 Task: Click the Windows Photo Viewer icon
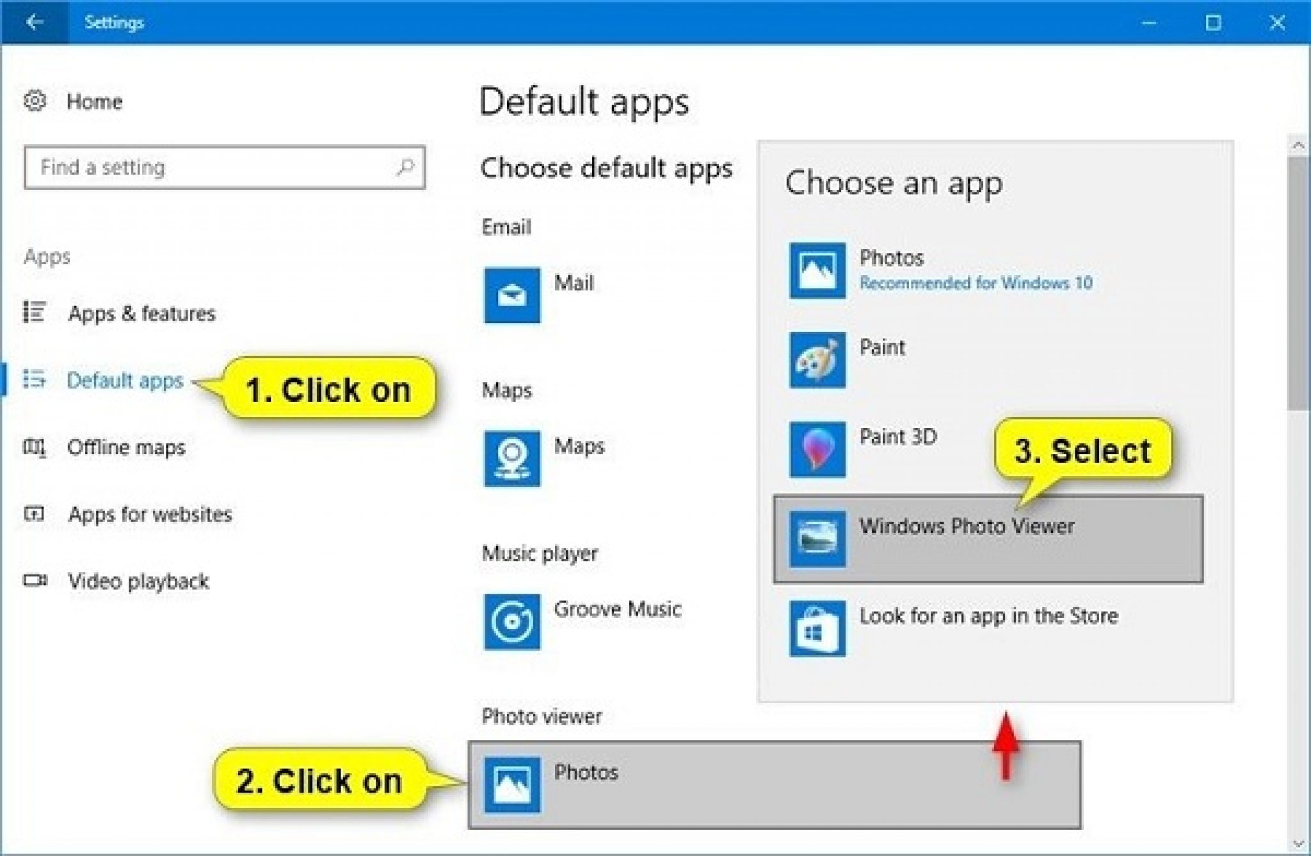pyautogui.click(x=817, y=539)
